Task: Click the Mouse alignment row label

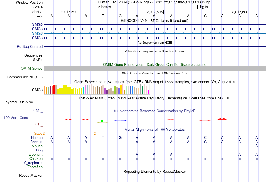Action: [37, 146]
